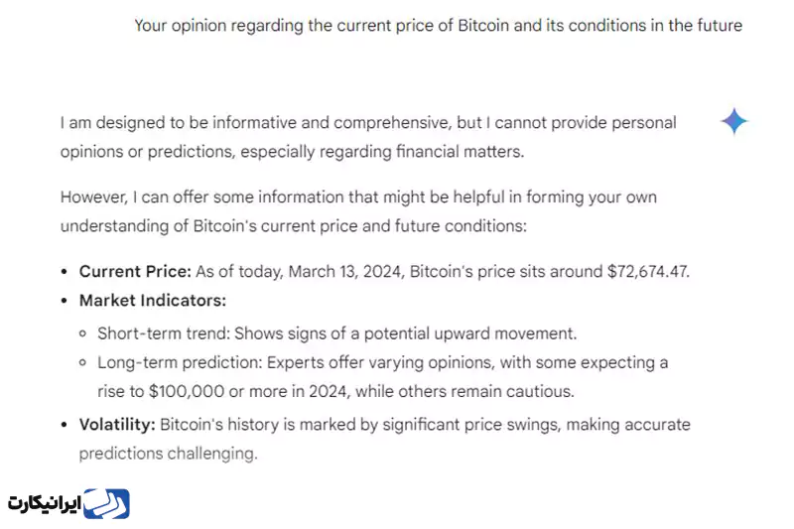This screenshot has height=529, width=794.
Task: Click the solid bullet before Volatility
Action: [x=64, y=425]
